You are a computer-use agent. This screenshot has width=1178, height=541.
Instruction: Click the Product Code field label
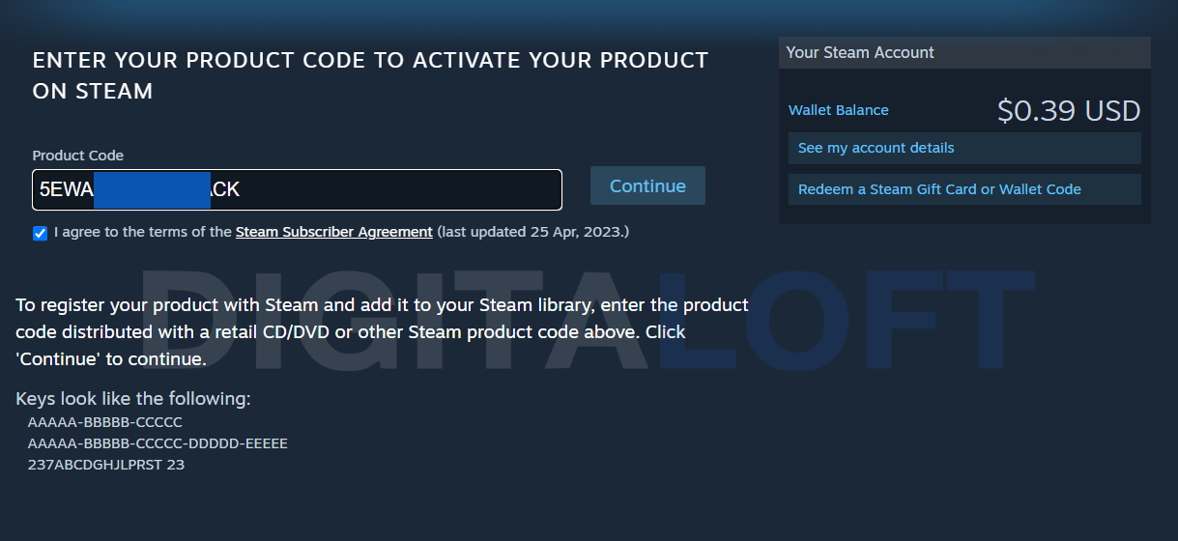[78, 156]
